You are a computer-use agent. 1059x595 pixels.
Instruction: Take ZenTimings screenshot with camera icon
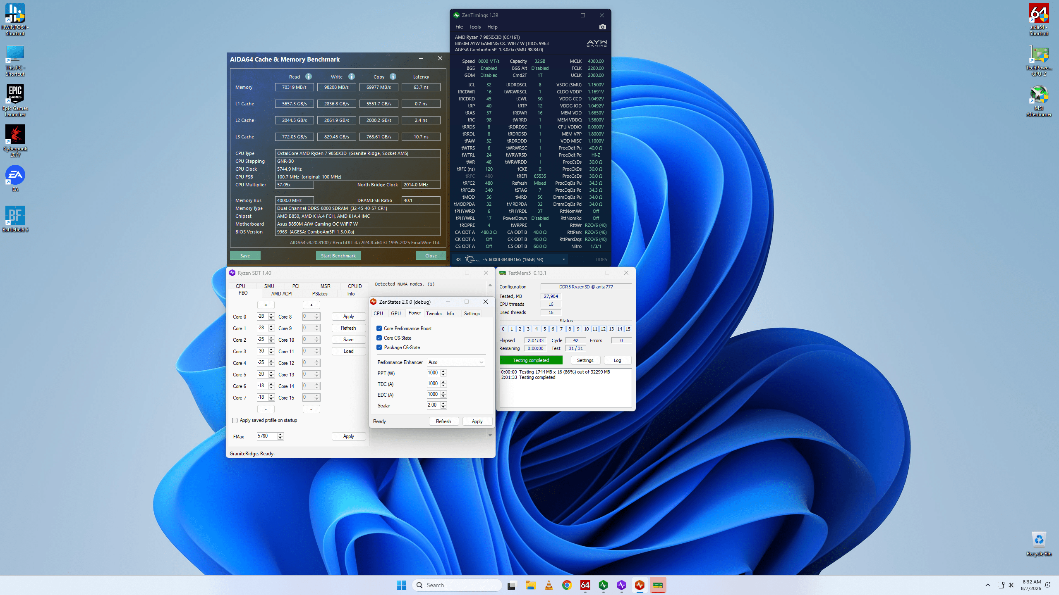point(602,27)
